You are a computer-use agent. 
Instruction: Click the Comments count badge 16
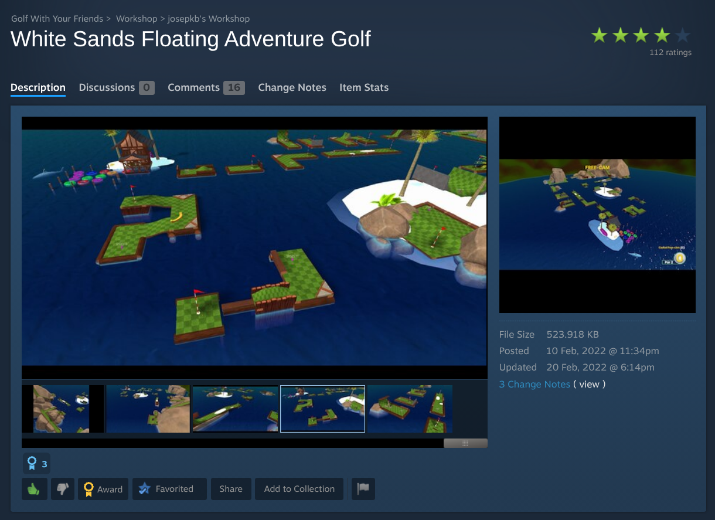(234, 87)
